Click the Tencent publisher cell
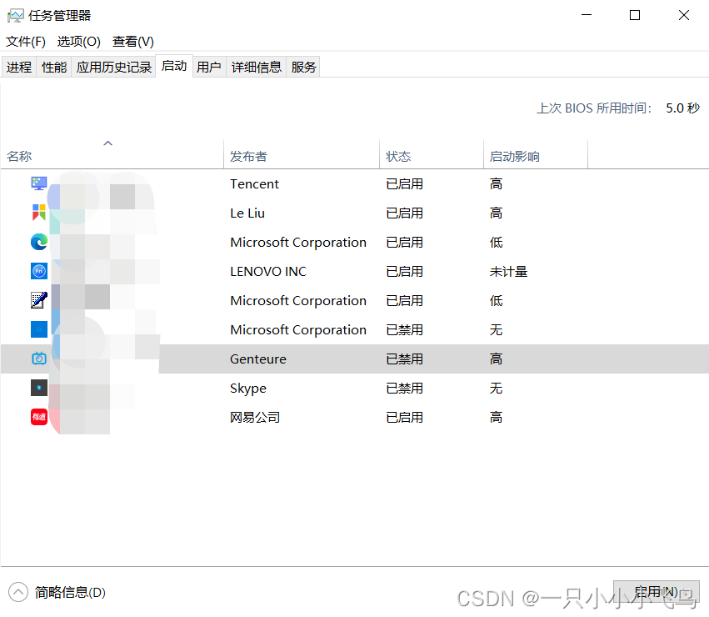The width and height of the screenshot is (709, 617). [x=254, y=183]
